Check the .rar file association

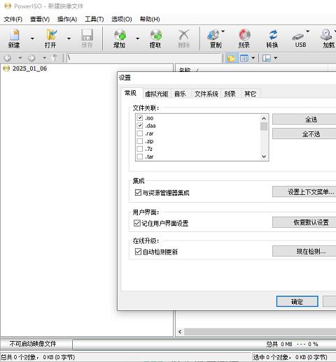tap(140, 133)
